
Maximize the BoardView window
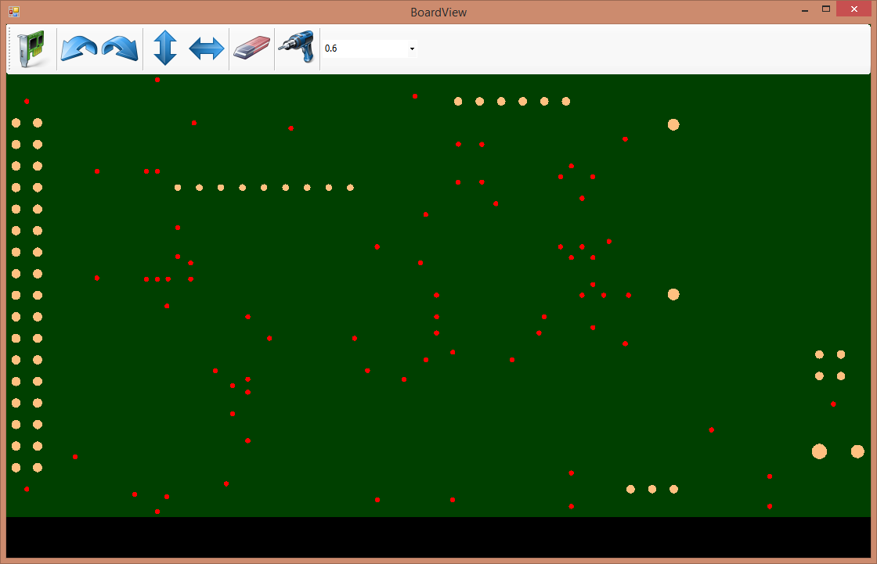[x=825, y=9]
